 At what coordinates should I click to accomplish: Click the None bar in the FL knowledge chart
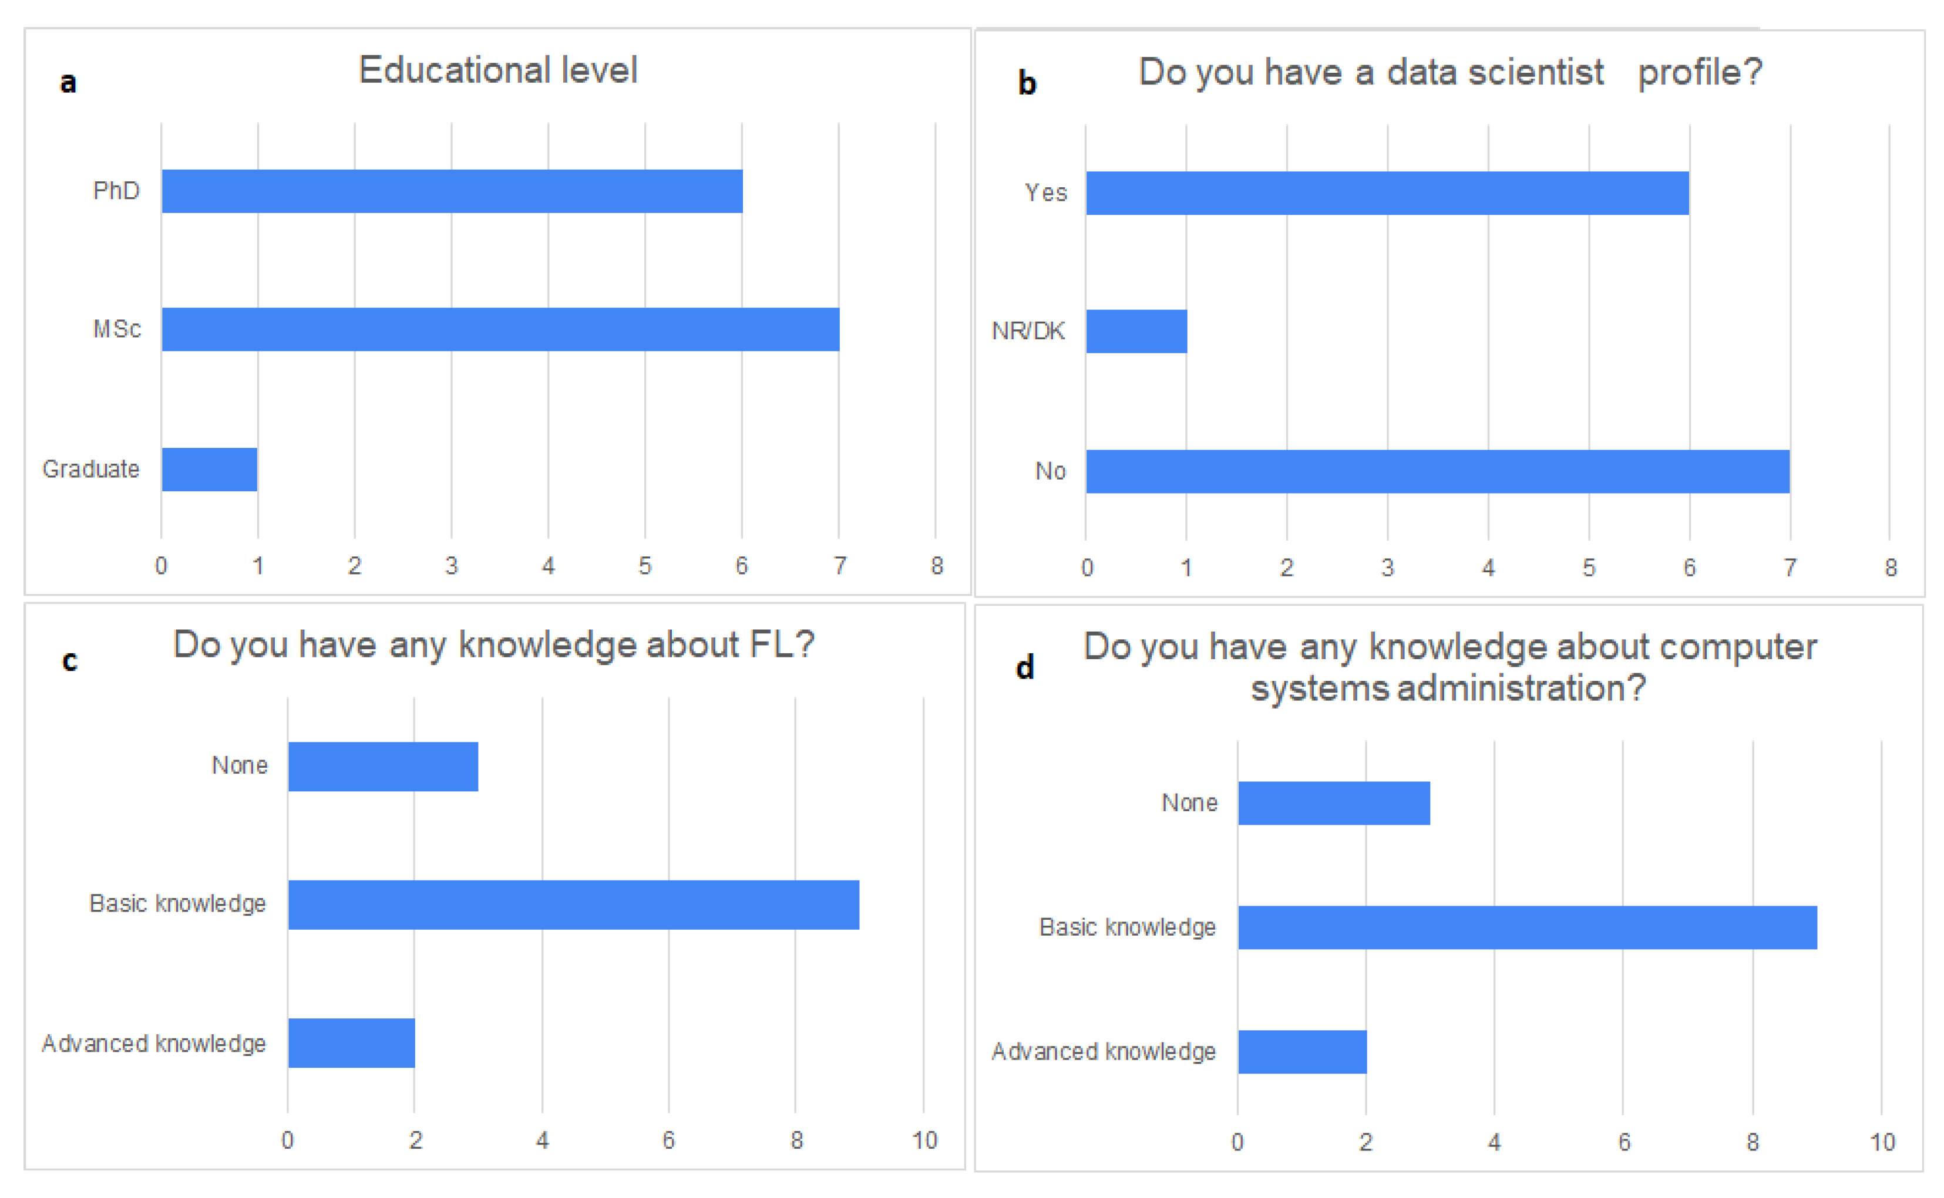pyautogui.click(x=383, y=766)
